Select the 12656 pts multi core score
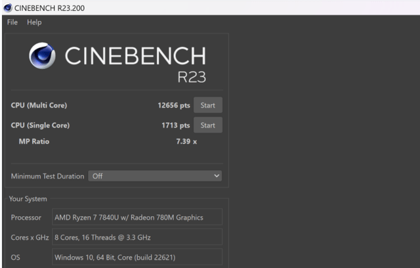The image size is (420, 268). click(x=174, y=105)
